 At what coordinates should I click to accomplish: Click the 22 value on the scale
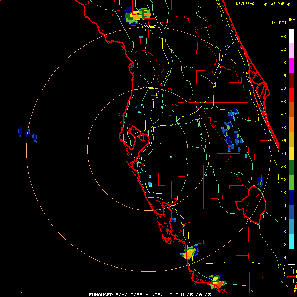[x=283, y=180]
